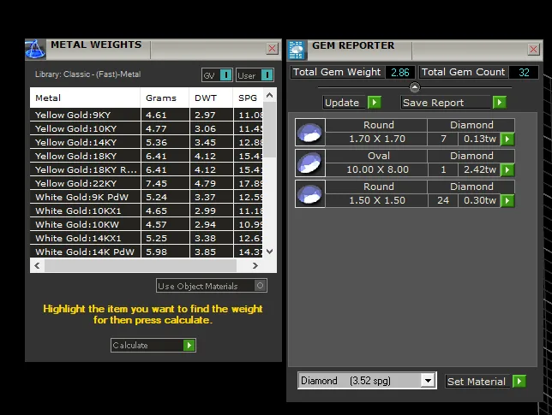Click the 7.45 grams cell
Viewport: 552px width, 415px height.
coord(165,183)
